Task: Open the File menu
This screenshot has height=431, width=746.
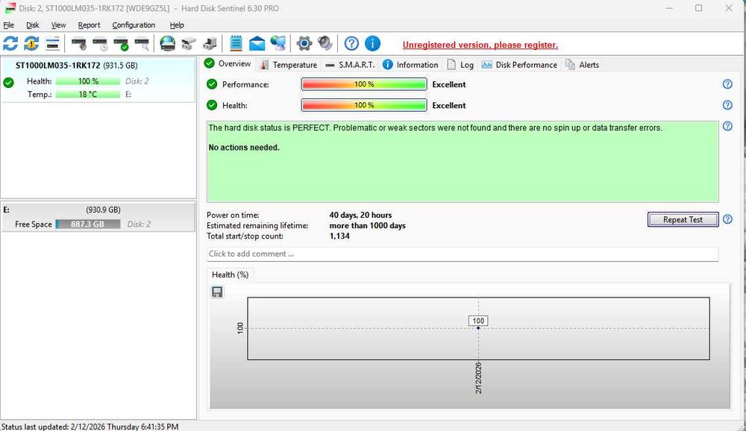Action: pyautogui.click(x=8, y=25)
